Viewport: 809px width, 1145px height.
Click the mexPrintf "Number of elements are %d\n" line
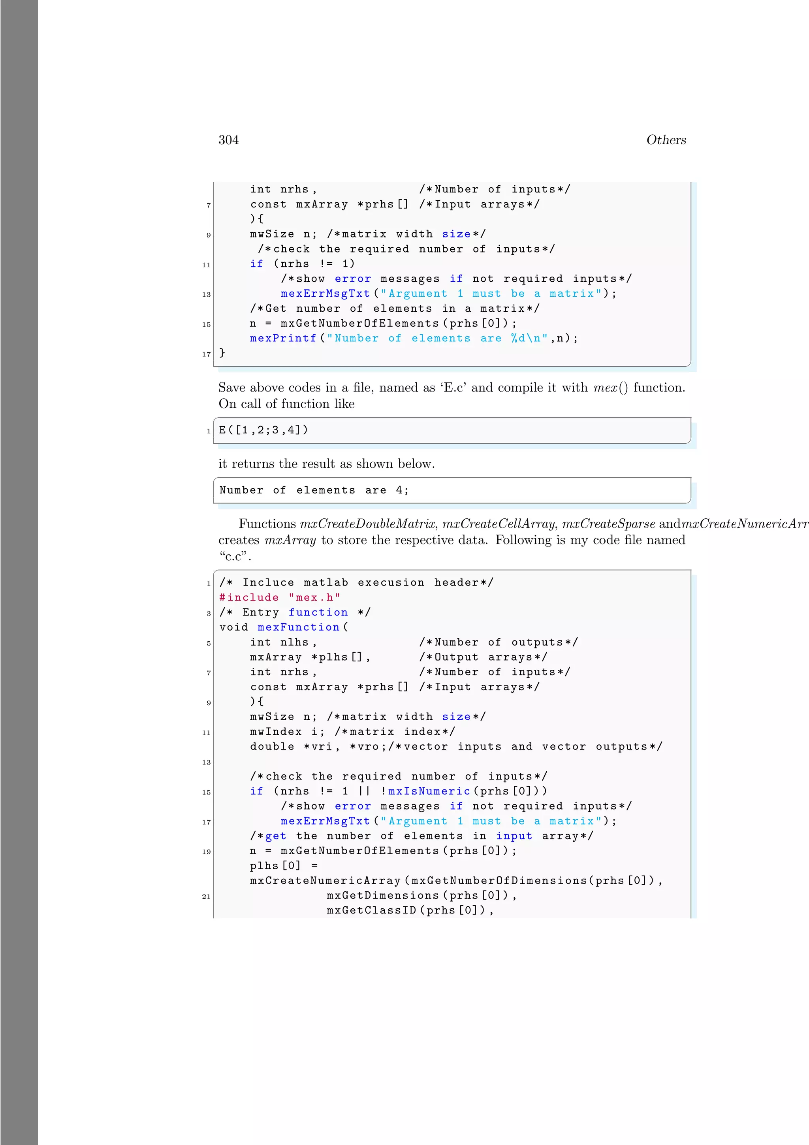pyautogui.click(x=414, y=338)
